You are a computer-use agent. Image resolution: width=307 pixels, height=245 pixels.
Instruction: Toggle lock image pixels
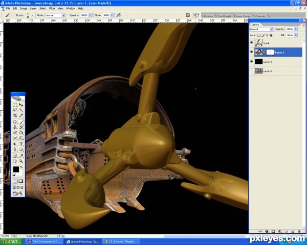click(x=263, y=35)
